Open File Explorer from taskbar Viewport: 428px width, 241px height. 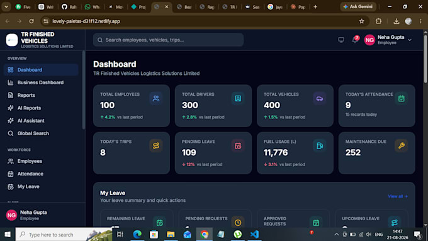click(171, 235)
